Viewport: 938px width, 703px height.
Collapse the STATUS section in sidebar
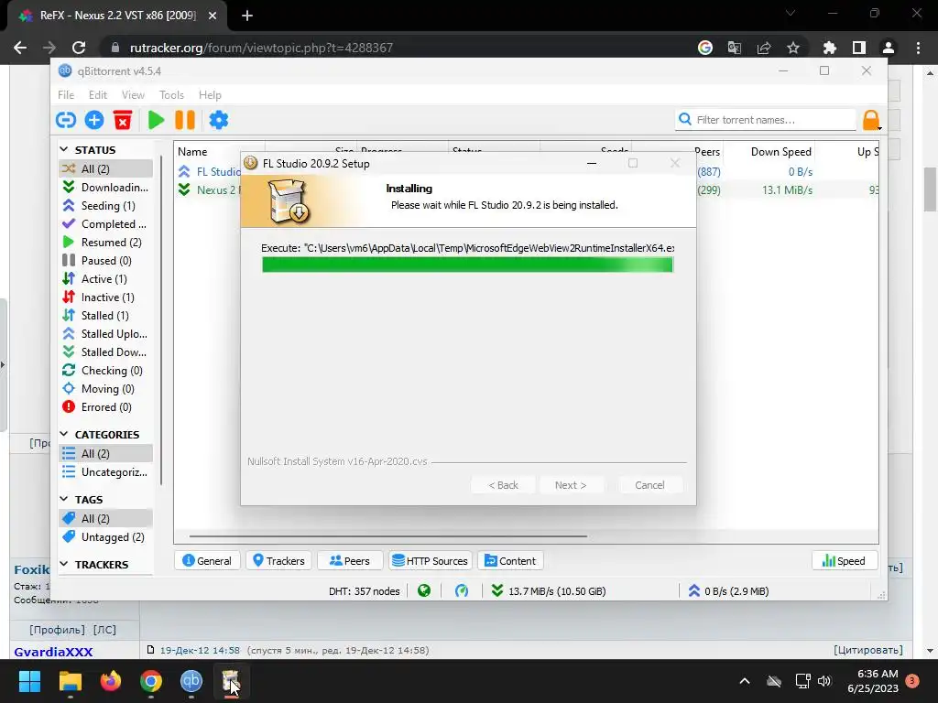[x=64, y=149]
